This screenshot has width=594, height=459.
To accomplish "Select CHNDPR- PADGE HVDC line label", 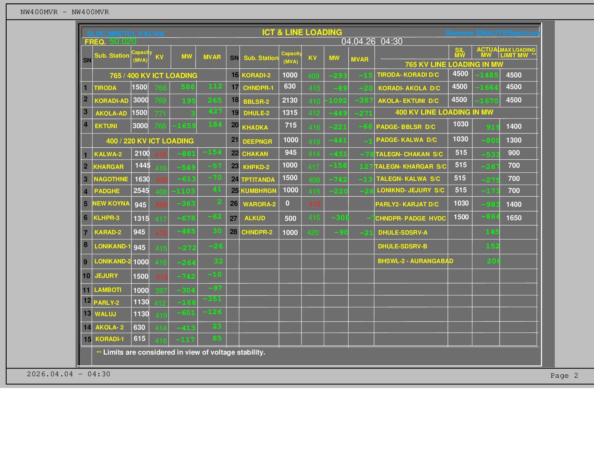I will point(410,218).
